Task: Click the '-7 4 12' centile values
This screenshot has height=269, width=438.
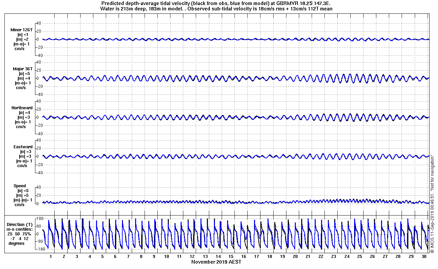Action: (x=20, y=239)
